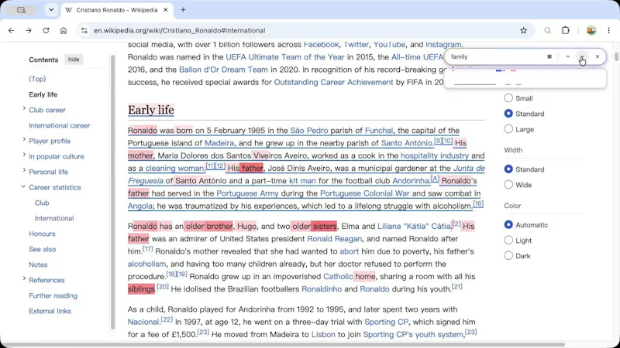This screenshot has width=620, height=348.
Task: Go forward to the next page
Action: (x=29, y=30)
